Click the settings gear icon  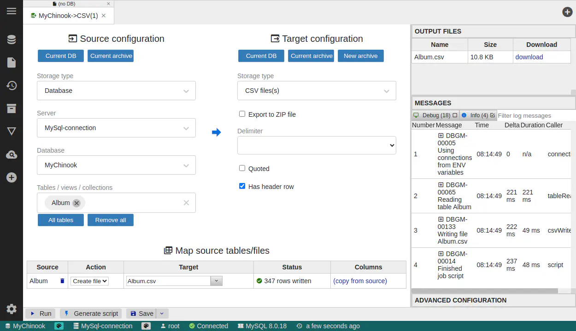coord(12,309)
